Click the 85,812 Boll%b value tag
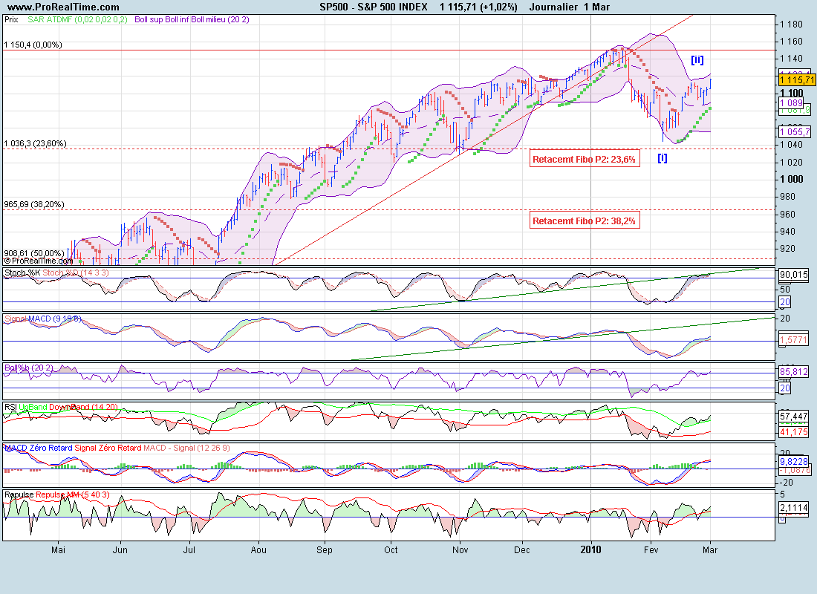The image size is (817, 594). 793,372
